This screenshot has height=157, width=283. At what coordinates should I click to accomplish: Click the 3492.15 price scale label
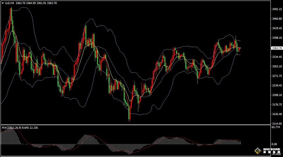click(277, 9)
